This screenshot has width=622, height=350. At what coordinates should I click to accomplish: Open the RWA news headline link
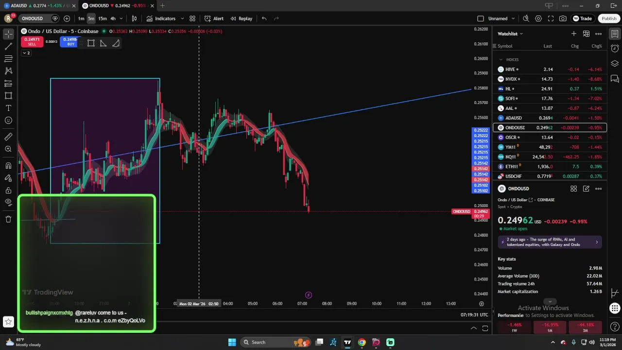[x=550, y=242]
